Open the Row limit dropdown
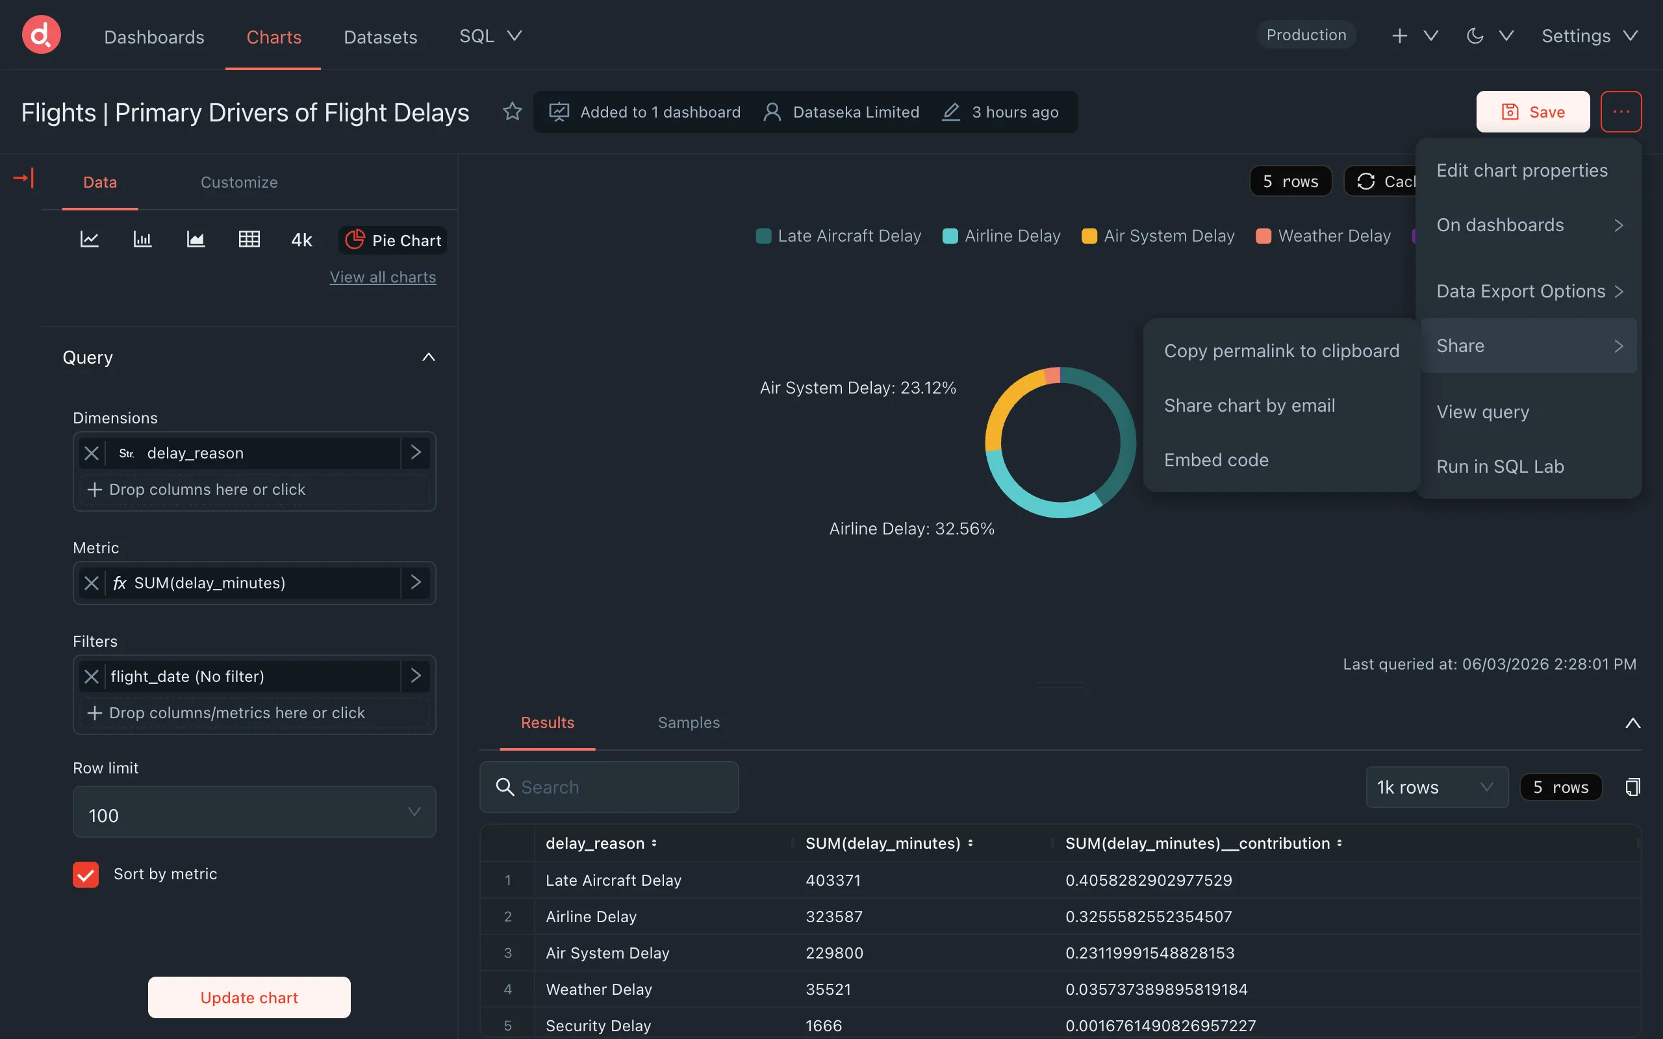 [x=254, y=812]
